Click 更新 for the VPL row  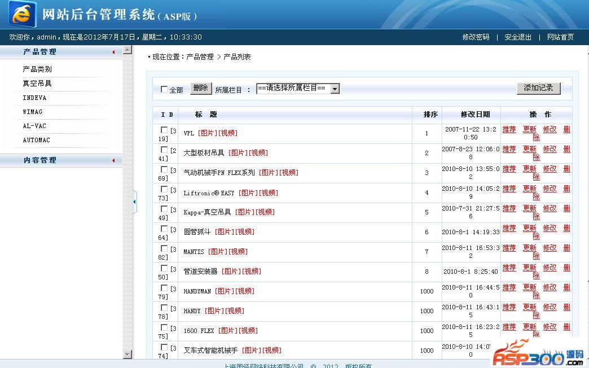(x=530, y=129)
